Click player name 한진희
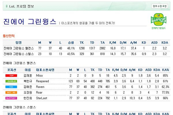The height and width of the screenshot is (115, 173). (x=28, y=98)
